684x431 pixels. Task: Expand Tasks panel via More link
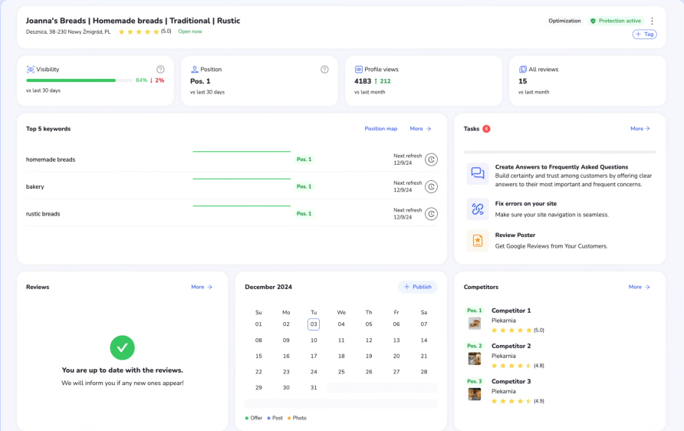[x=640, y=129]
